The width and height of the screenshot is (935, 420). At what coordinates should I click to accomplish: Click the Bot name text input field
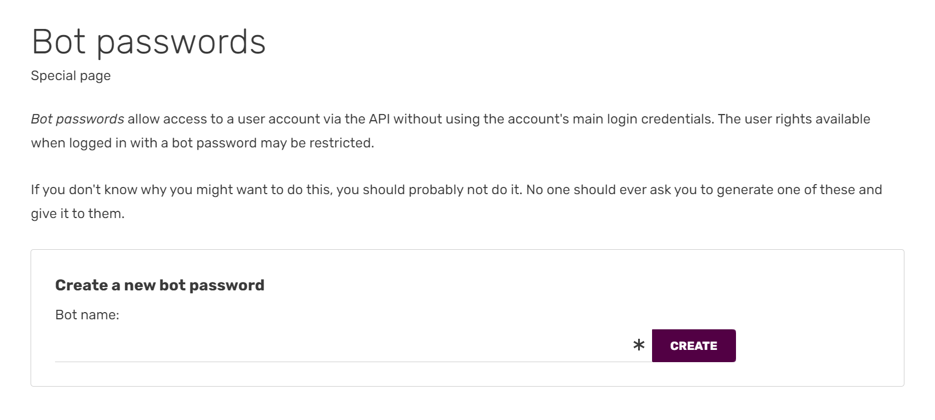pos(342,346)
